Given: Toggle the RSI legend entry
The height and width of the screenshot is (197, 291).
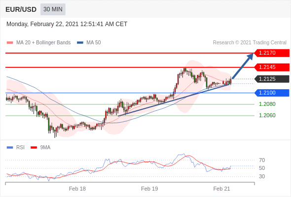Looking at the screenshot, I should (16, 148).
